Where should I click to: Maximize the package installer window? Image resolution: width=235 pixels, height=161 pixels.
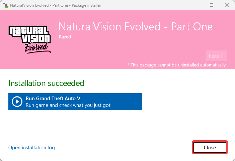(212, 5)
